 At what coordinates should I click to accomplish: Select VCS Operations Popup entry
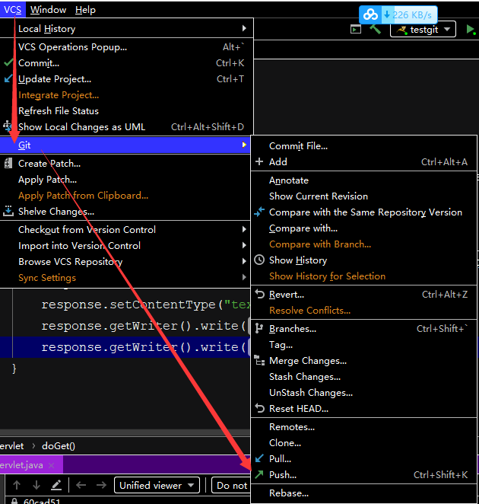(126, 47)
